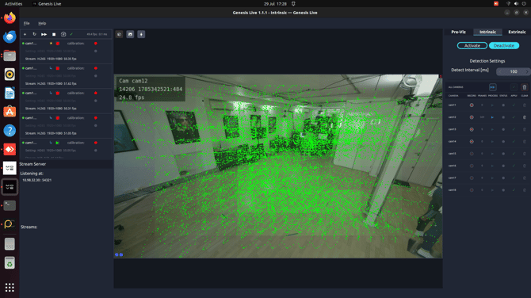Stop recording on the 51.05 fps stream camera

(58, 118)
